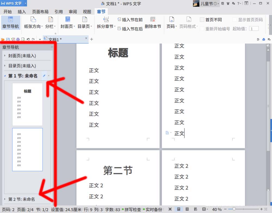
Task: Open the WeChat feedback icon in title bar
Action: (x=233, y=4)
